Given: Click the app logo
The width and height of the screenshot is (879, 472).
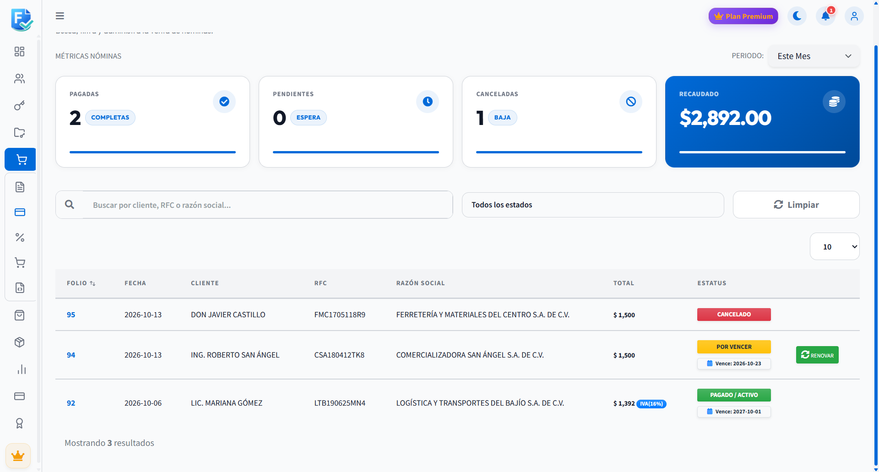Looking at the screenshot, I should pos(22,20).
